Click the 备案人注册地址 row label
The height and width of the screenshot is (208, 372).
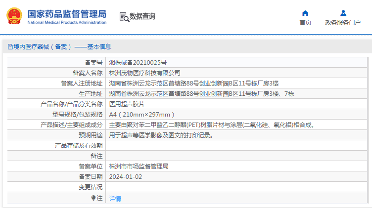point(82,83)
